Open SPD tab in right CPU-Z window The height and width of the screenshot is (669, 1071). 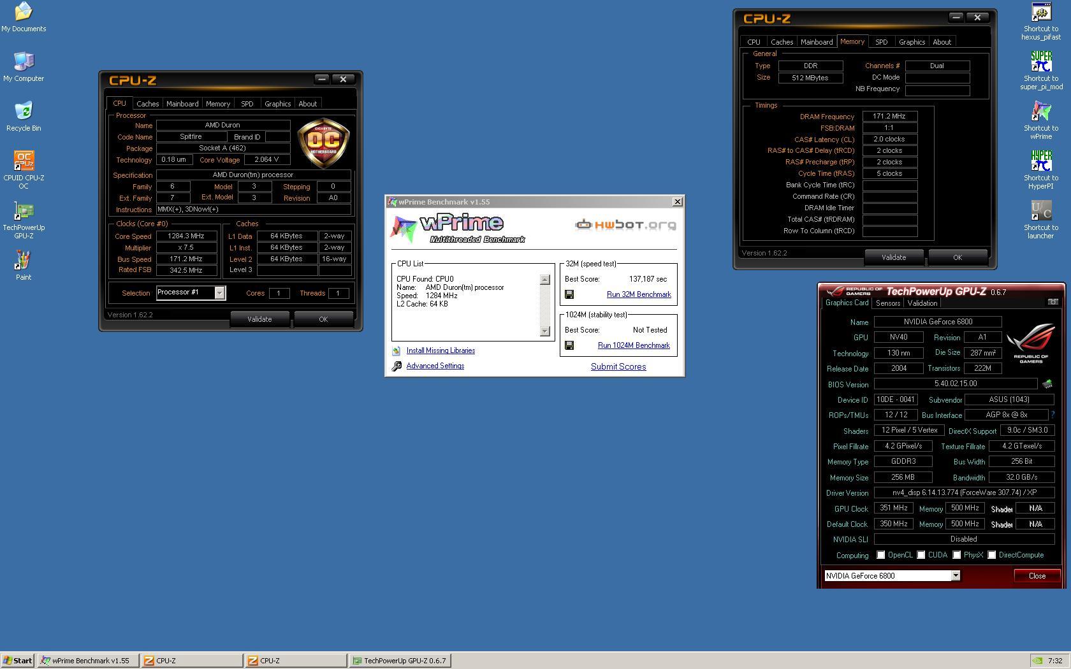pos(881,42)
